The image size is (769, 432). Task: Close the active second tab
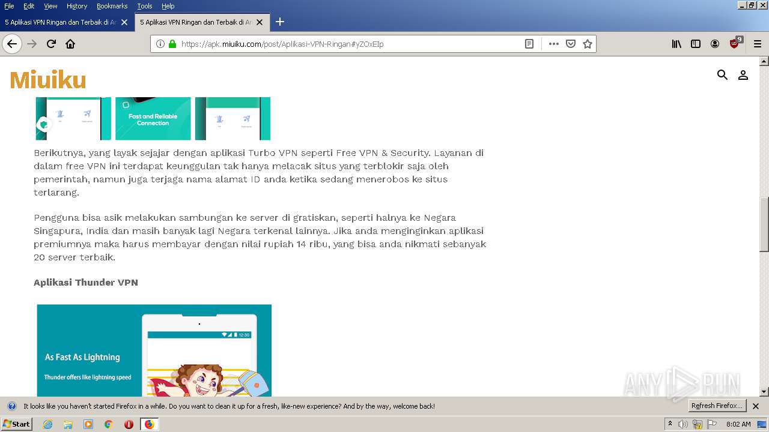[x=260, y=22]
